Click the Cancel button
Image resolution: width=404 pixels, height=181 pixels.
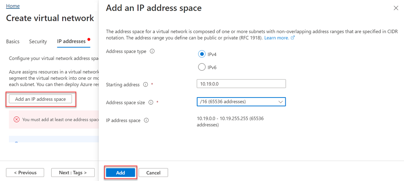(153, 173)
